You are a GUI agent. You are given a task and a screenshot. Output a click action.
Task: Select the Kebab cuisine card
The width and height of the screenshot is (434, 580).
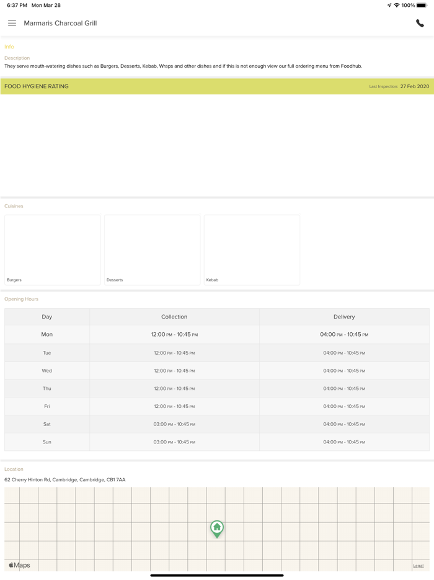click(x=252, y=250)
